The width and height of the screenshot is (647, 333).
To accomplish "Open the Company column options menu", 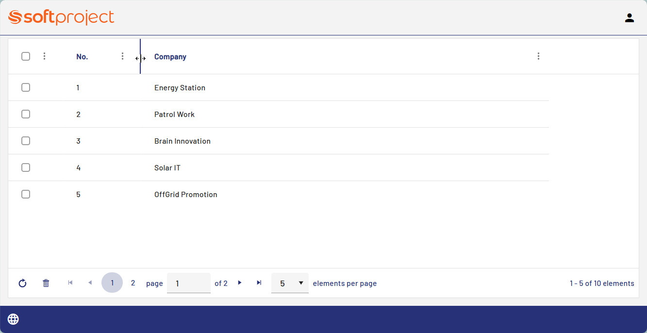I will tap(538, 56).
